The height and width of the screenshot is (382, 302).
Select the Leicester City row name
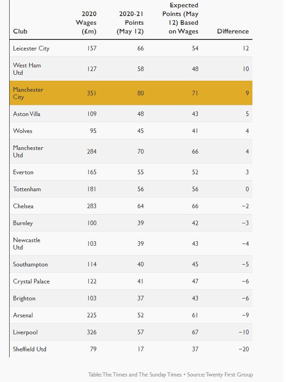coord(31,49)
